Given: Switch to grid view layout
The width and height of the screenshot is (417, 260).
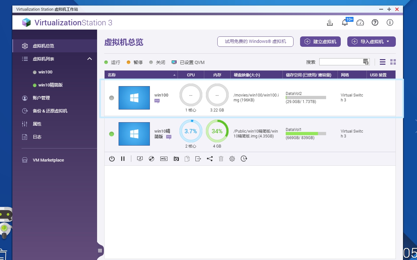Looking at the screenshot, I should click(393, 62).
